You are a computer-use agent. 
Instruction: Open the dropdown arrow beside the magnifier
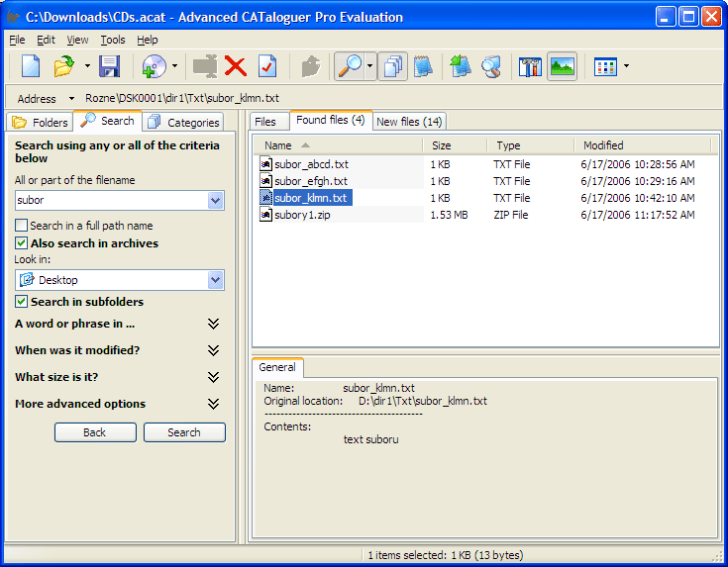(370, 66)
